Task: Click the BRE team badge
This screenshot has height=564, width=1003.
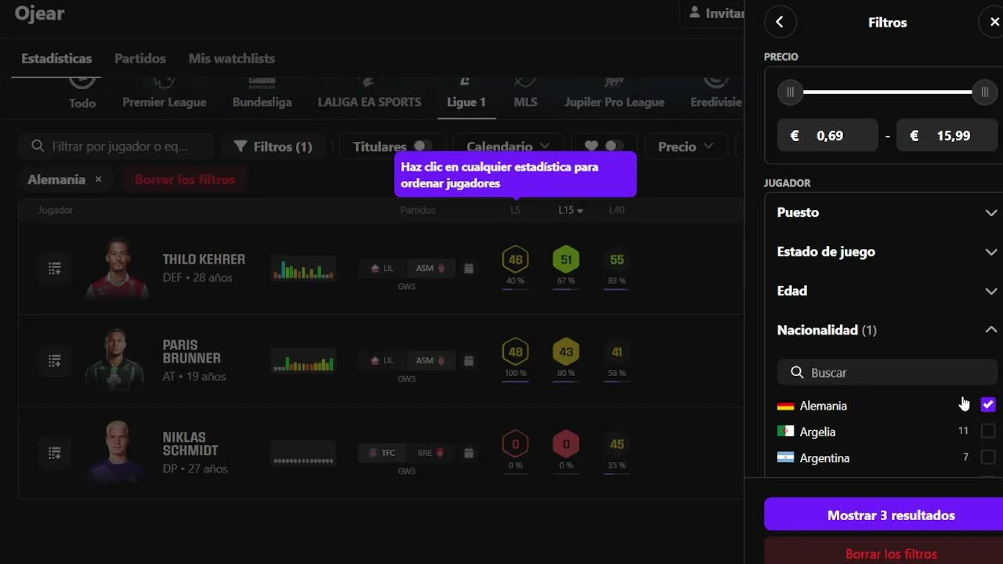Action: click(x=431, y=452)
